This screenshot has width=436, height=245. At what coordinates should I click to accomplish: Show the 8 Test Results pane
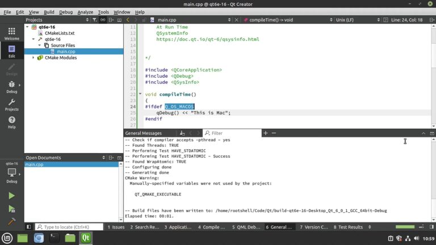point(348,227)
